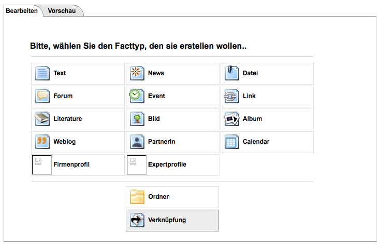Choose the Forum speech bubble icon
380x246 pixels.
[42, 97]
